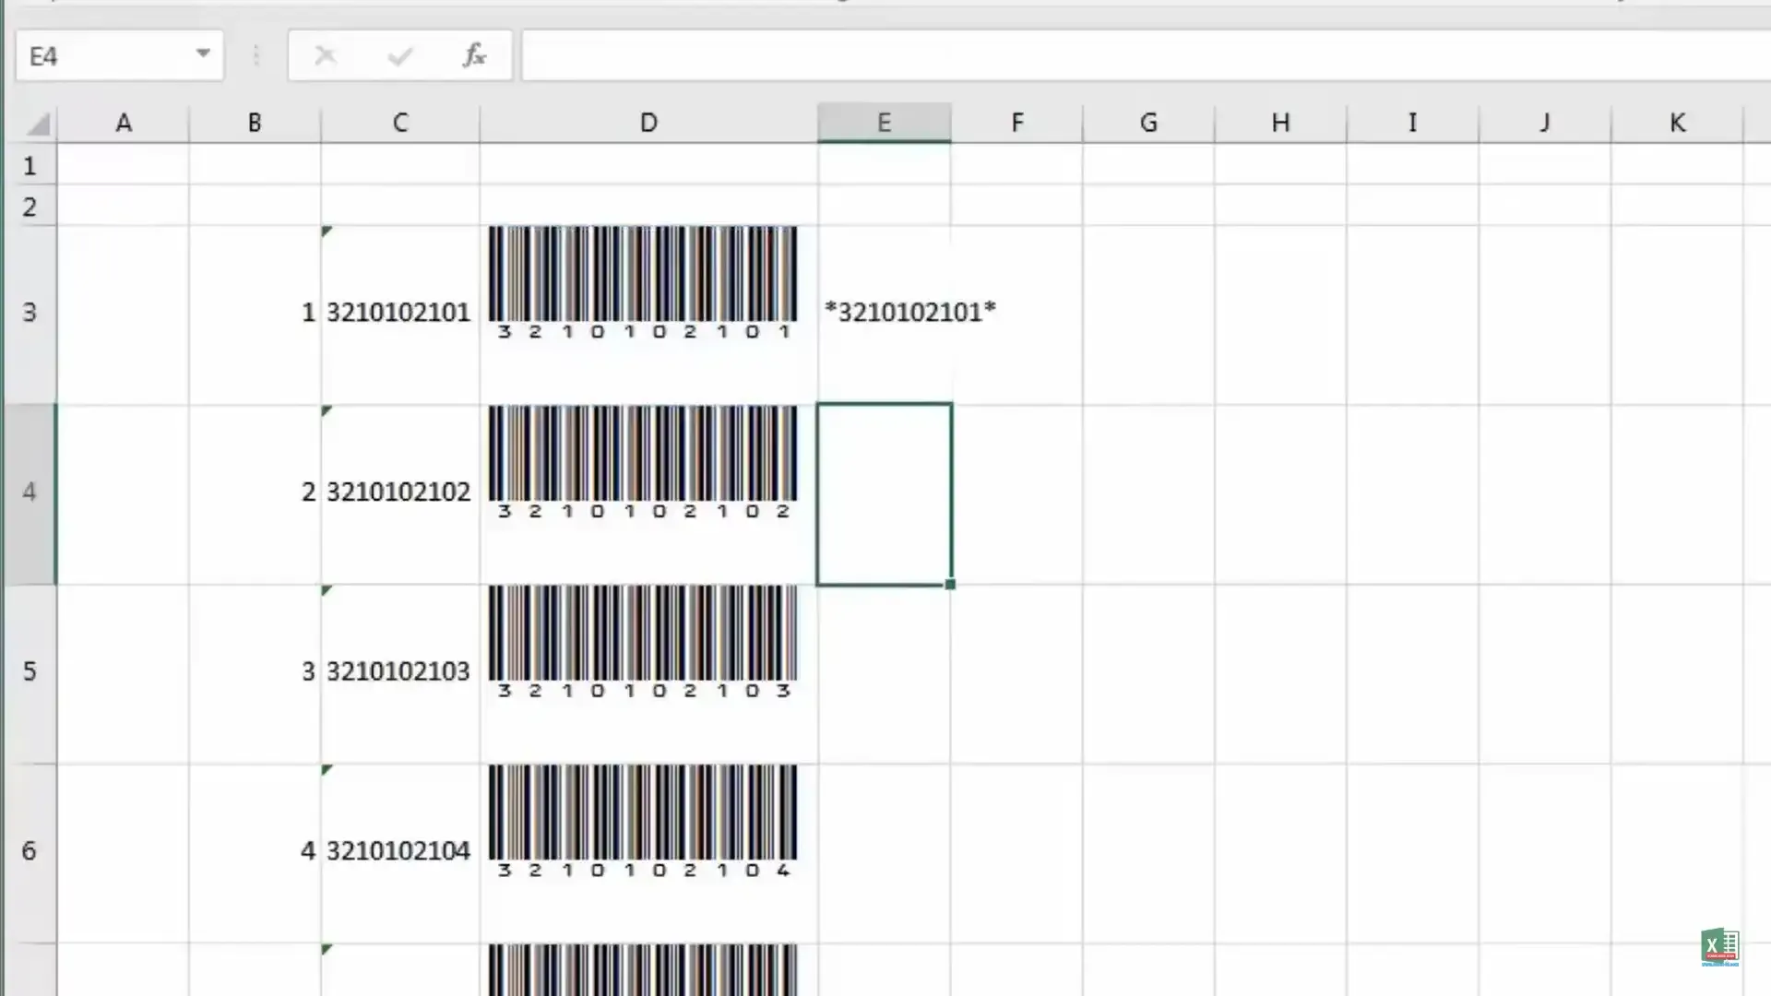Select column H header
This screenshot has width=1771, height=996.
(1280, 123)
